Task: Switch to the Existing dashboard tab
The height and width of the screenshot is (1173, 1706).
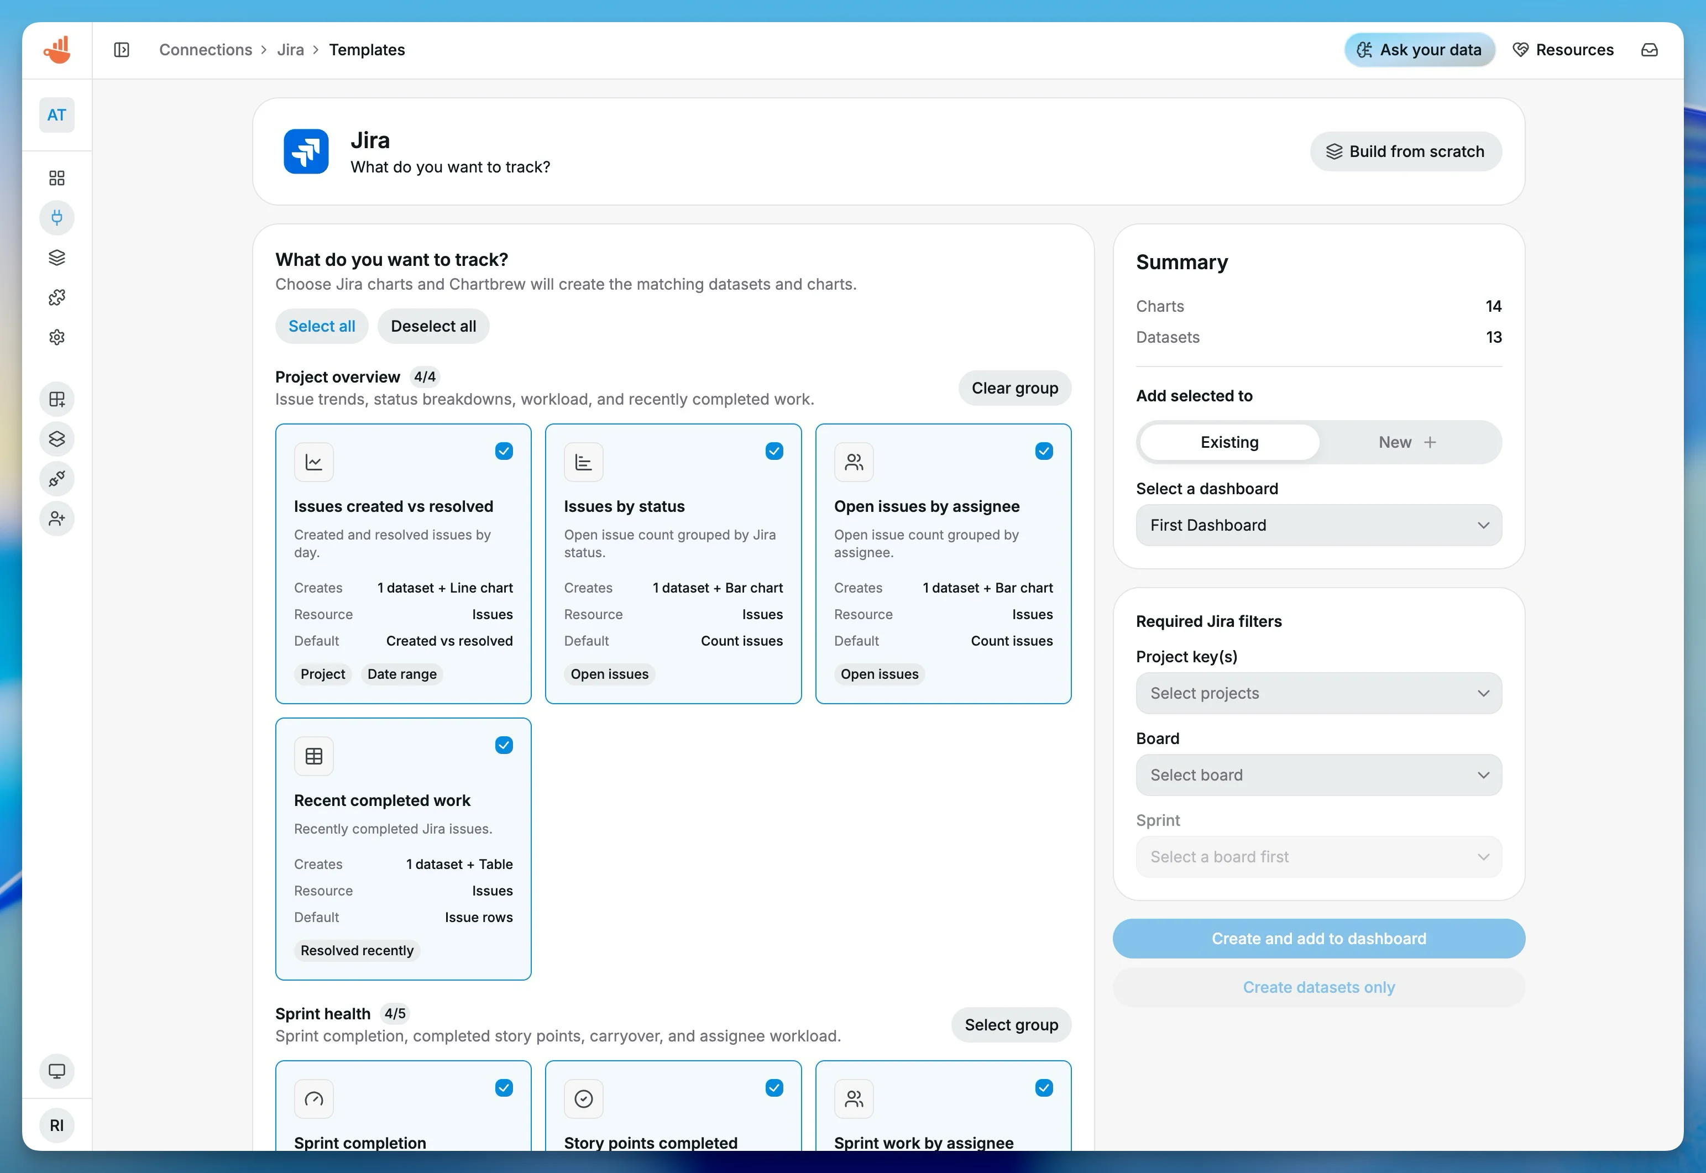Action: [1229, 442]
